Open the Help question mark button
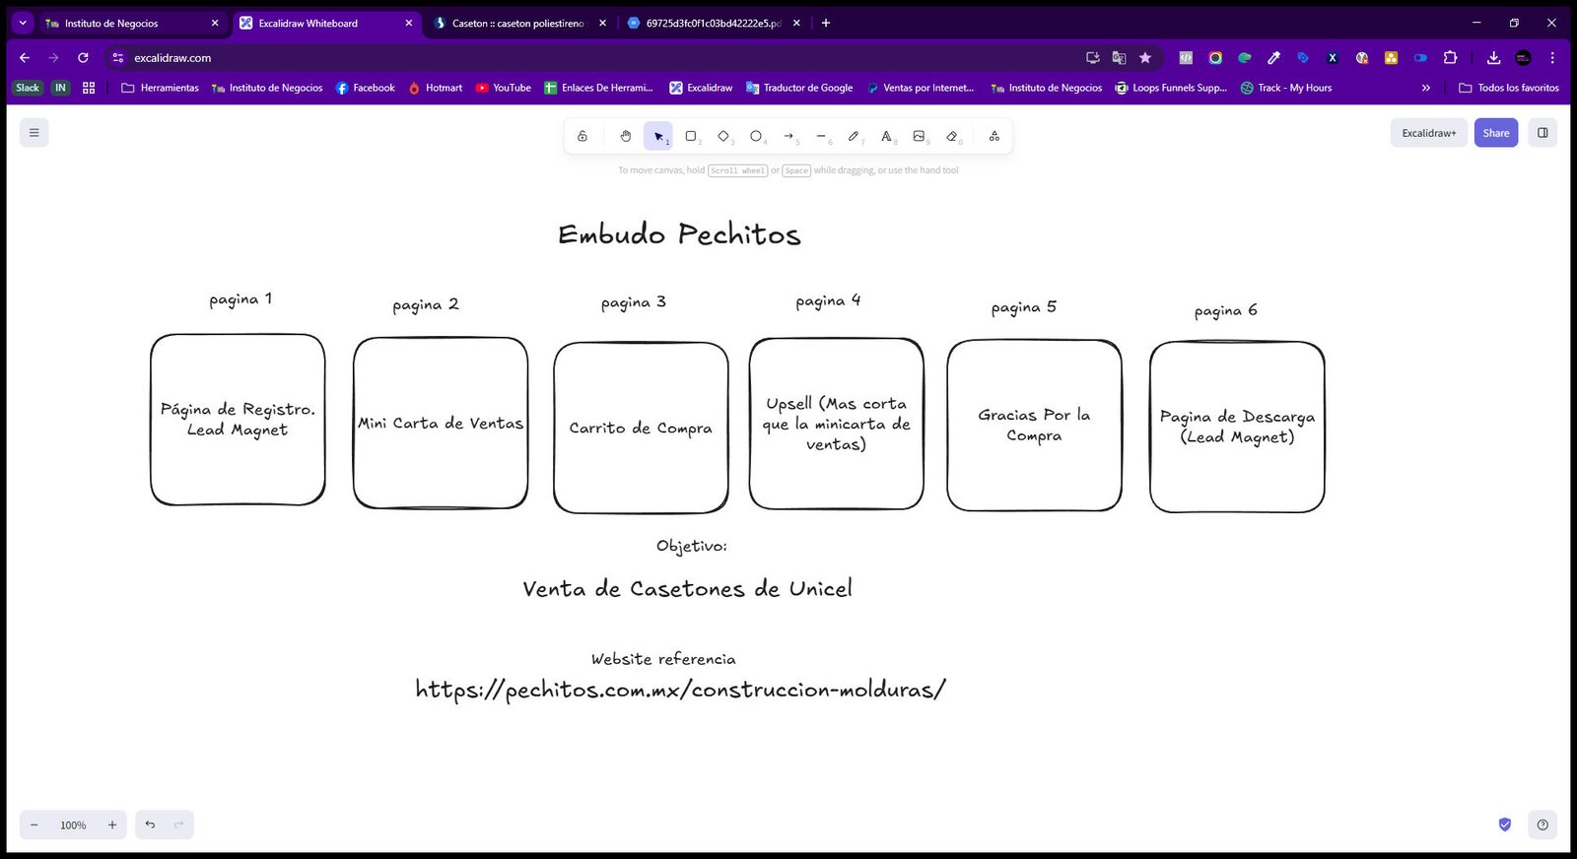The height and width of the screenshot is (859, 1577). 1543,825
